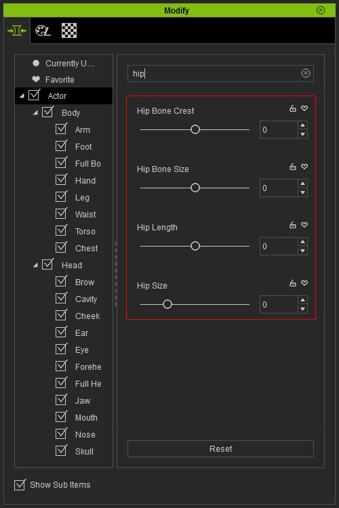Favorite the Hip Bone Size morph
339x508 pixels.
click(304, 167)
